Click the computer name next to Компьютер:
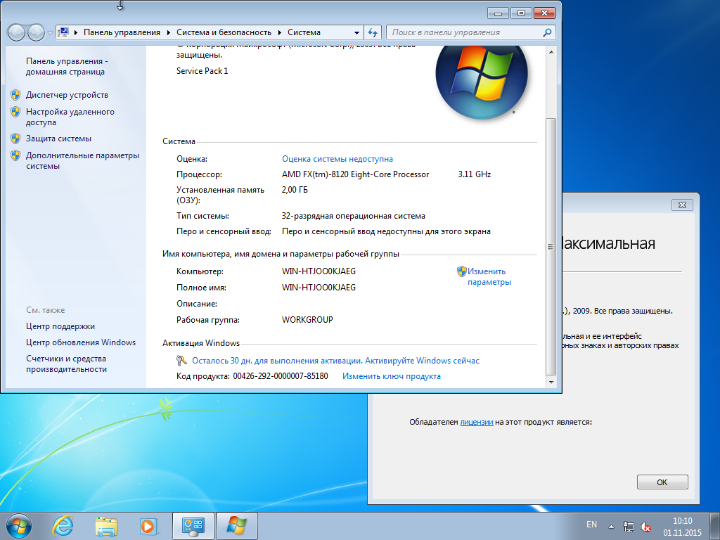The width and height of the screenshot is (720, 540). pyautogui.click(x=319, y=271)
